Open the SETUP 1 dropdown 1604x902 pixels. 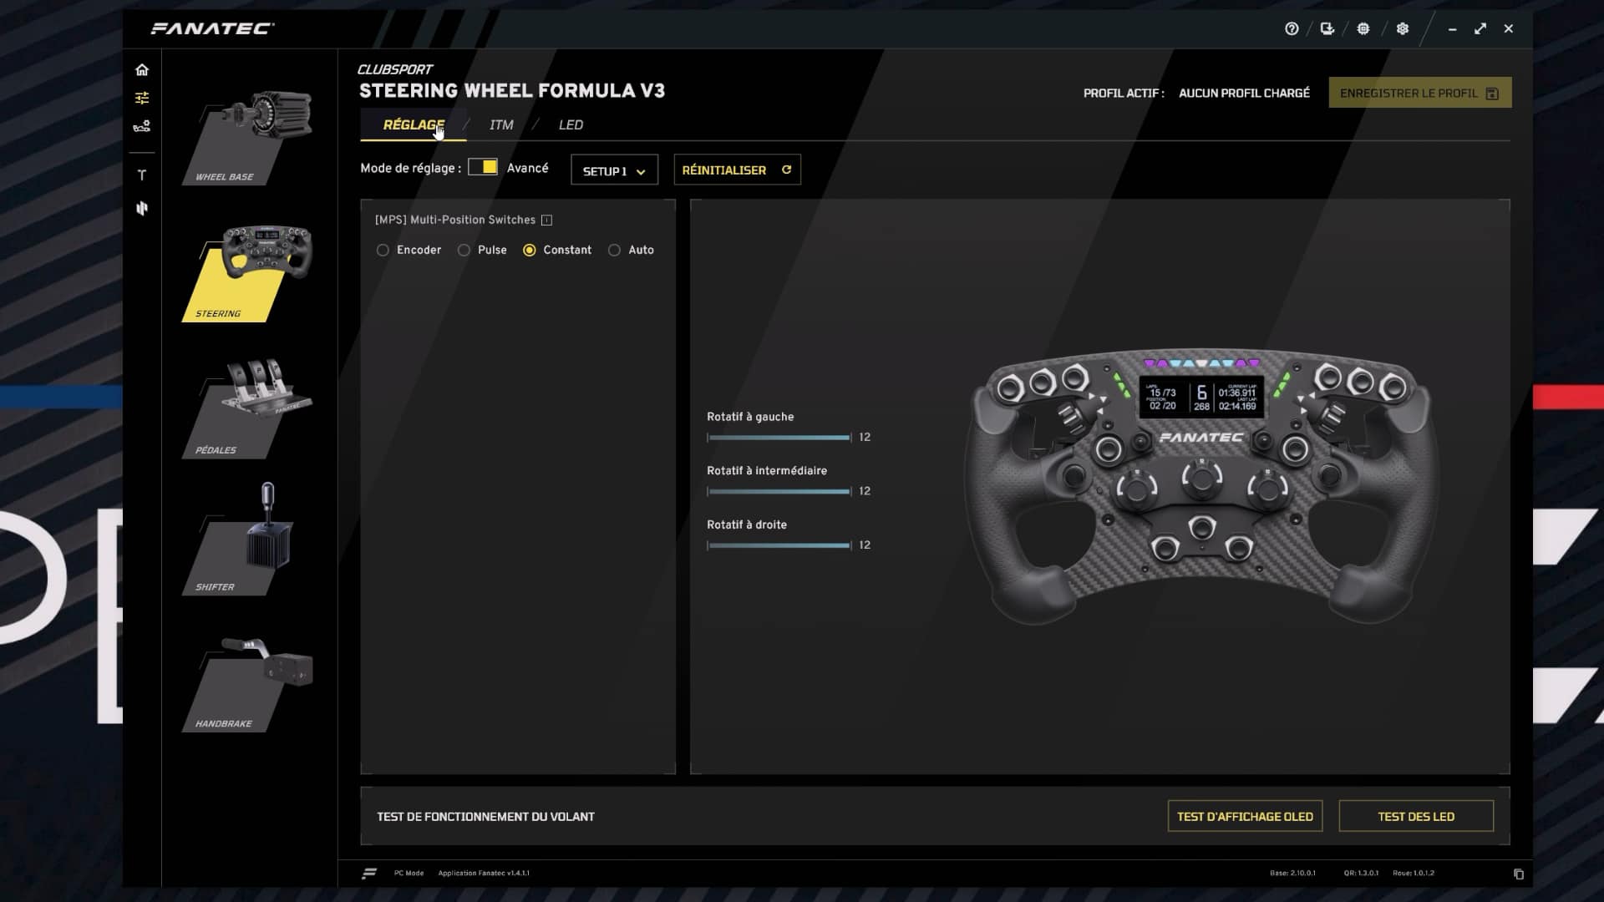tap(614, 170)
